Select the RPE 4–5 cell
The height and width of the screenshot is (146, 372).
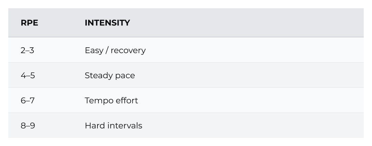coord(28,75)
